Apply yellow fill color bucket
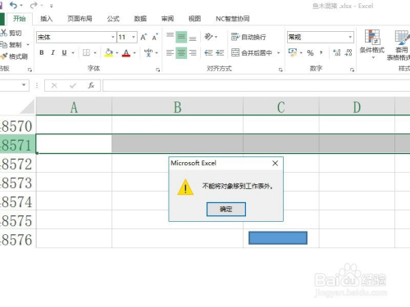This screenshot has height=307, width=410. pos(109,52)
